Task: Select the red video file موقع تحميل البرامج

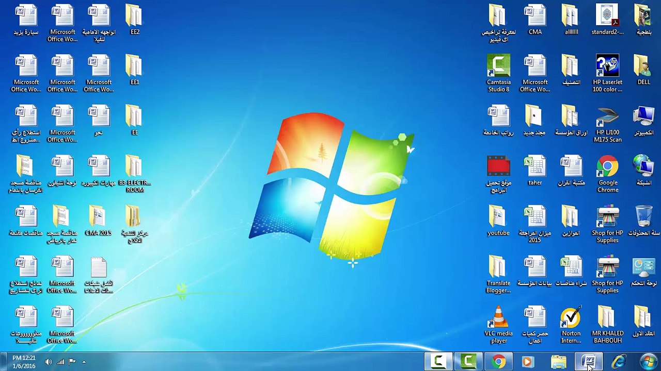Action: click(498, 174)
